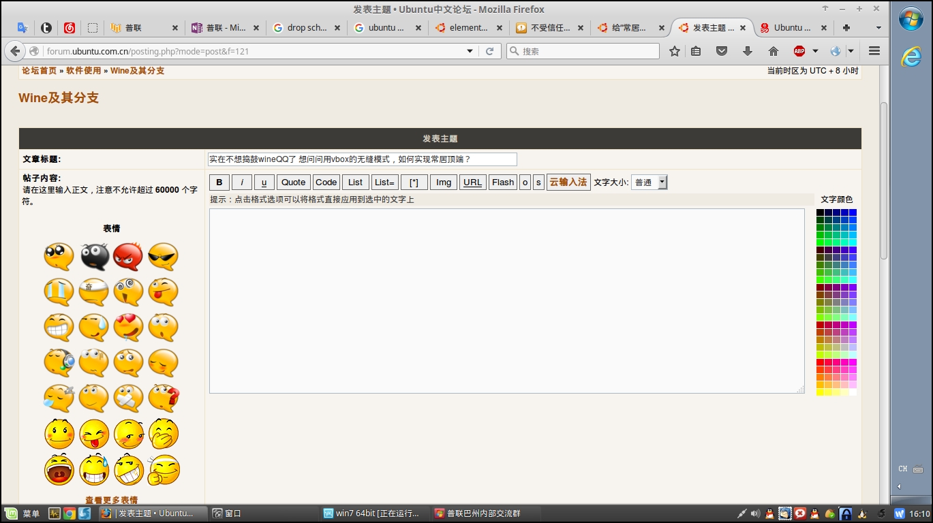Insert a Code tag

[326, 183]
